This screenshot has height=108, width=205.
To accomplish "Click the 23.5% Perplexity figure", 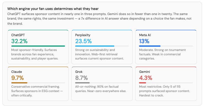I will click(x=83, y=41).
